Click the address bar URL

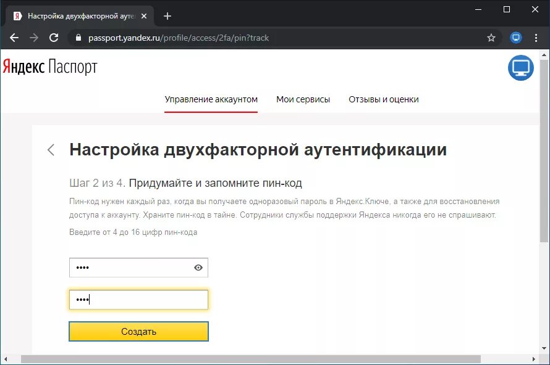click(179, 38)
